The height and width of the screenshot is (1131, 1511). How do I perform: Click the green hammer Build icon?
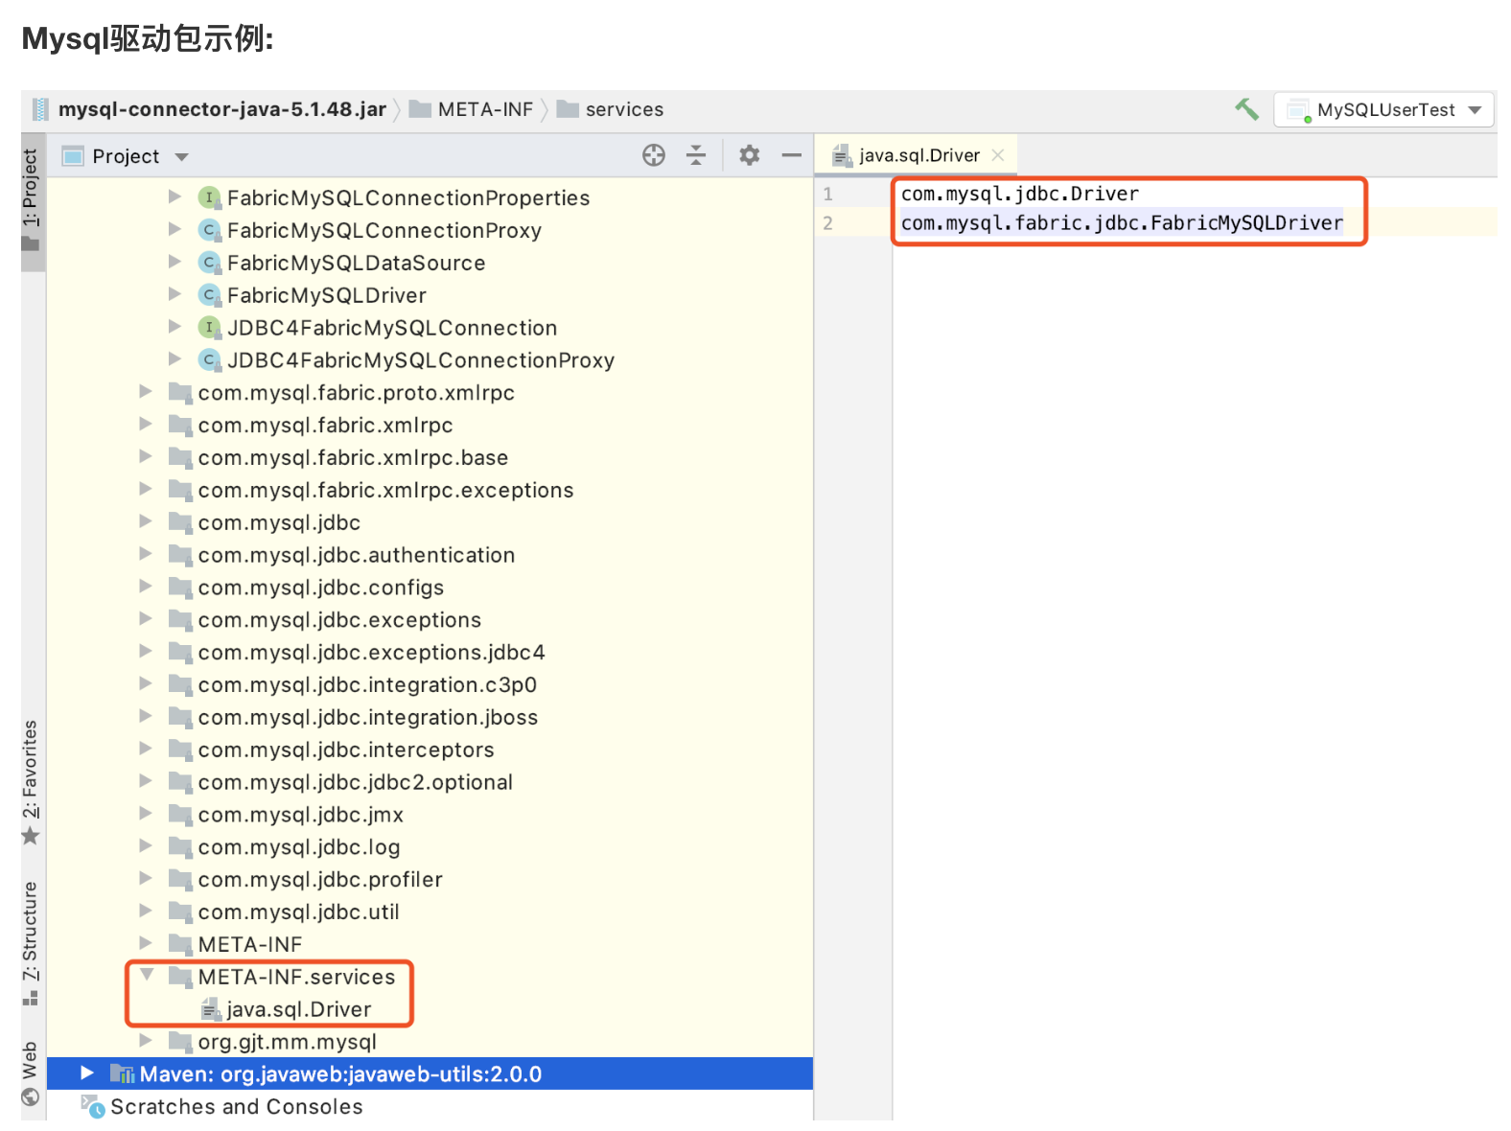coord(1246,109)
